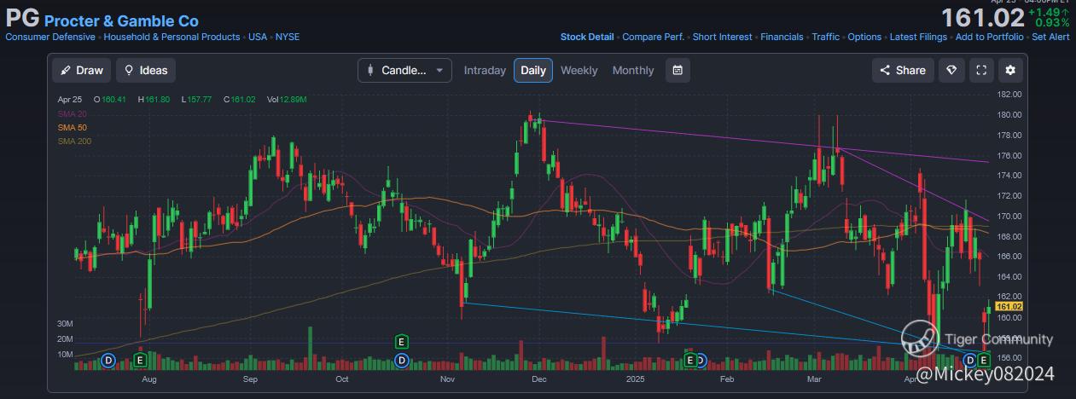The width and height of the screenshot is (1076, 399).
Task: Expand the Candle chart type dropdown
Action: coord(404,70)
